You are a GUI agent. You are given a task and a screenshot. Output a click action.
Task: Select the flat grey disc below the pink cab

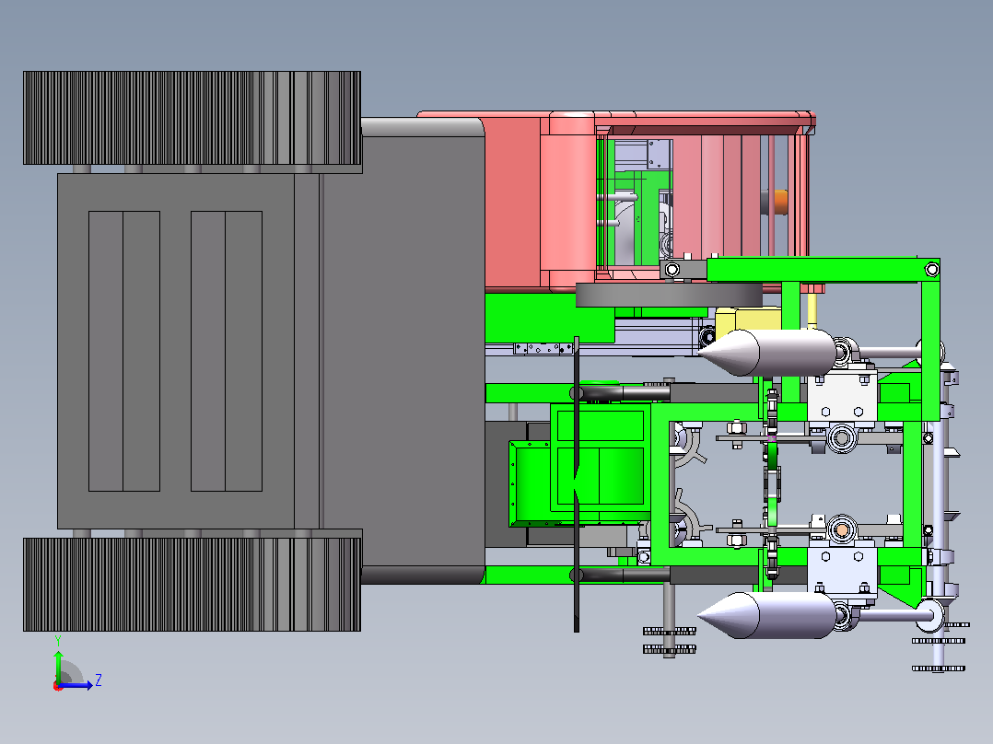point(669,295)
